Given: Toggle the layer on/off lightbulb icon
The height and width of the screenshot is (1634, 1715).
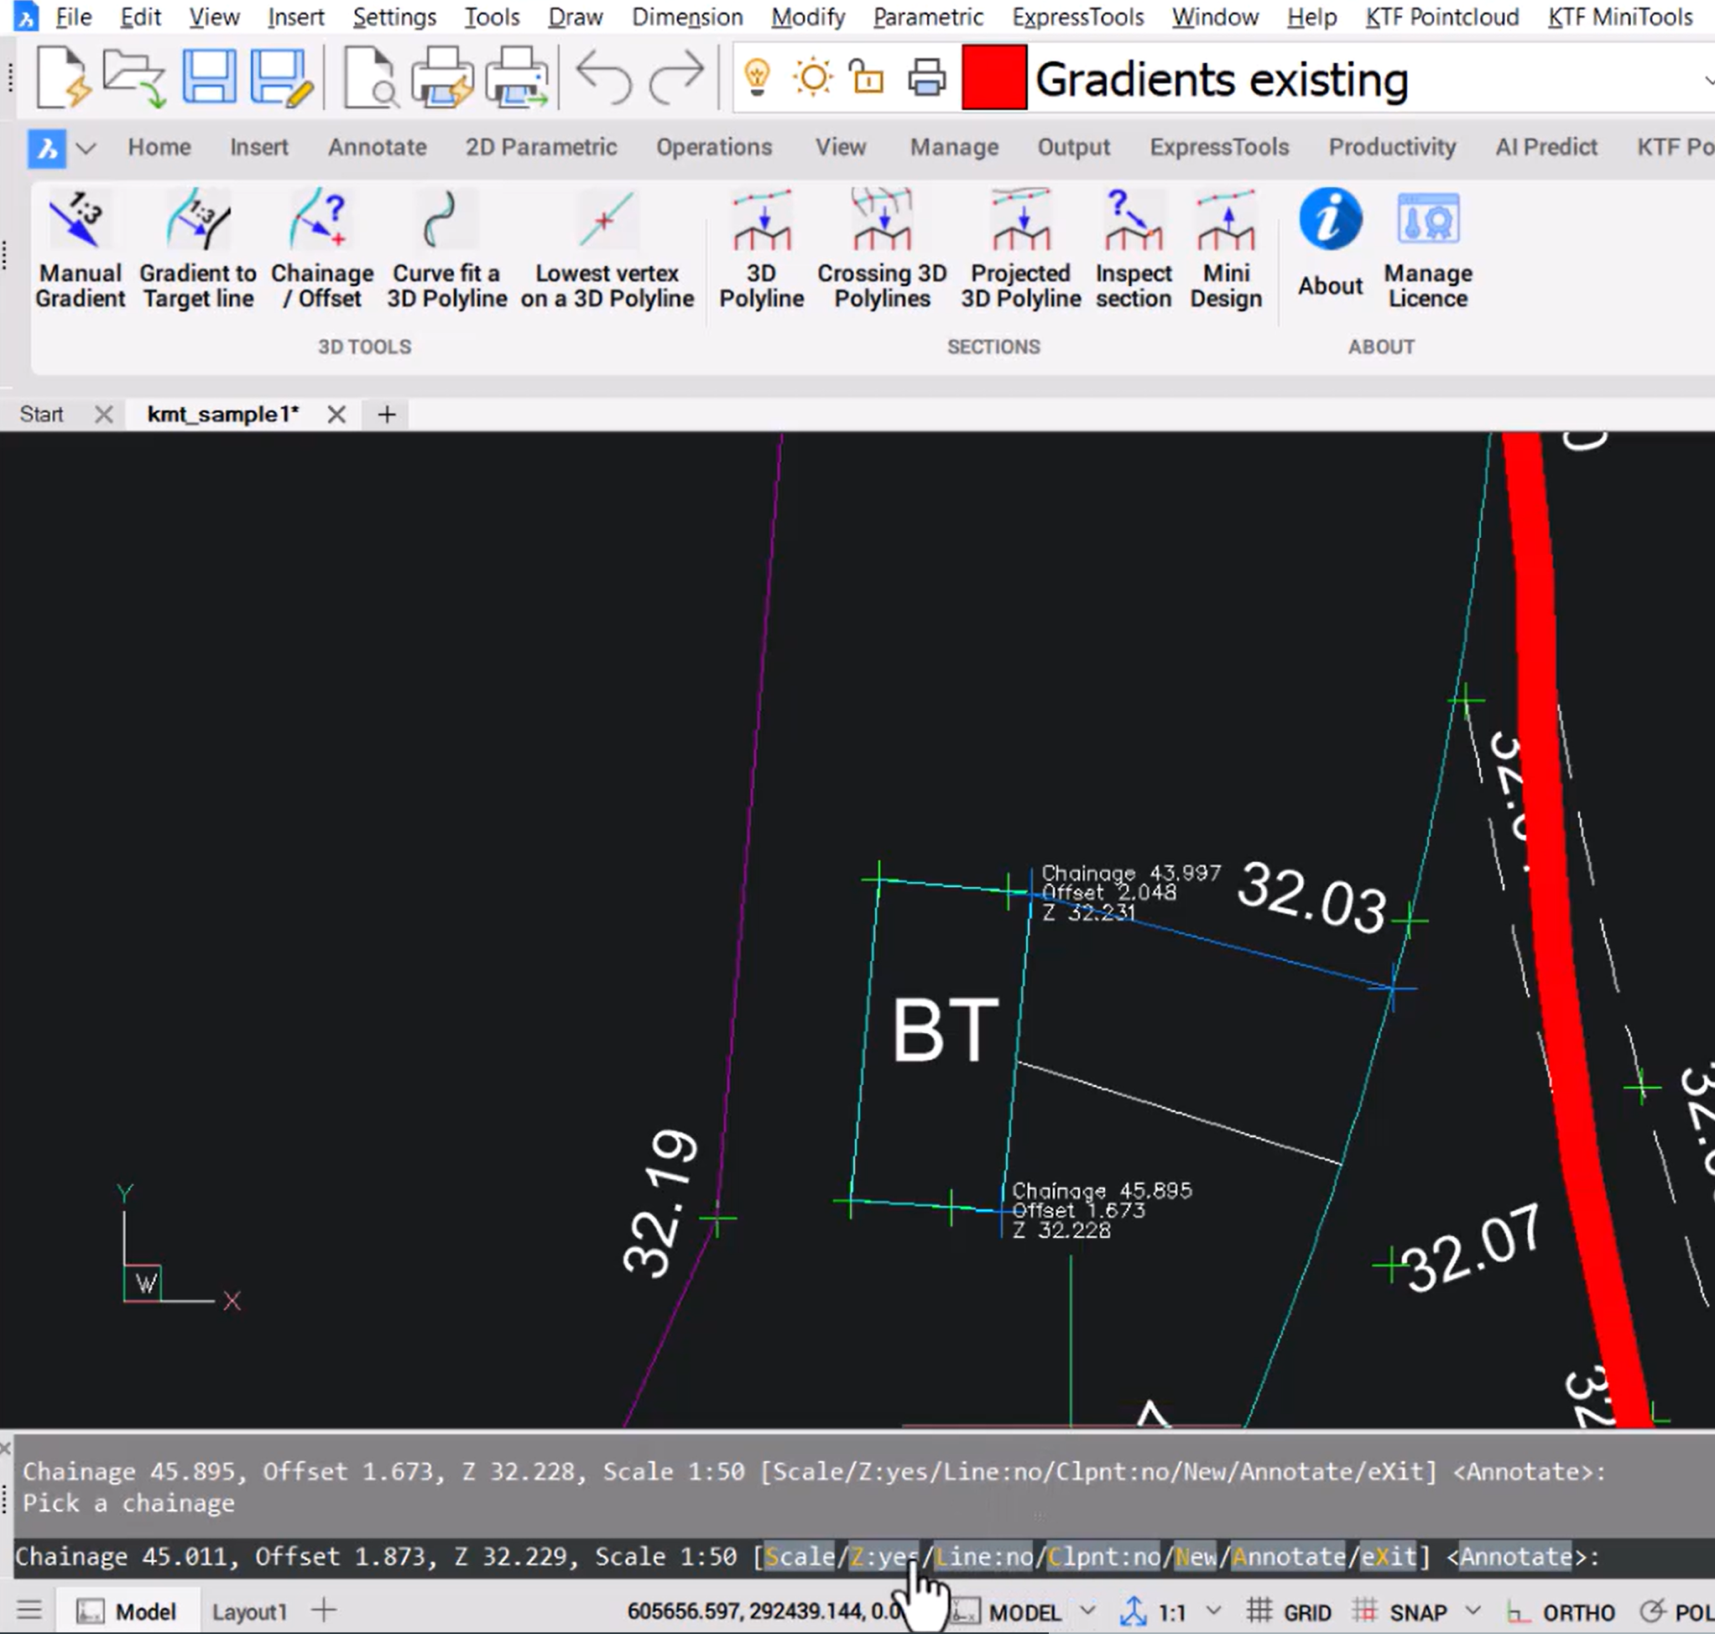Looking at the screenshot, I should (757, 77).
